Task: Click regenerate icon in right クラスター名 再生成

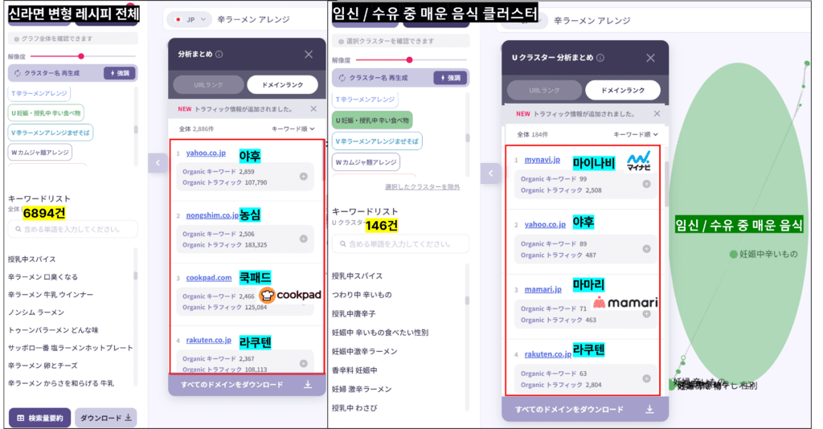Action: [x=342, y=78]
